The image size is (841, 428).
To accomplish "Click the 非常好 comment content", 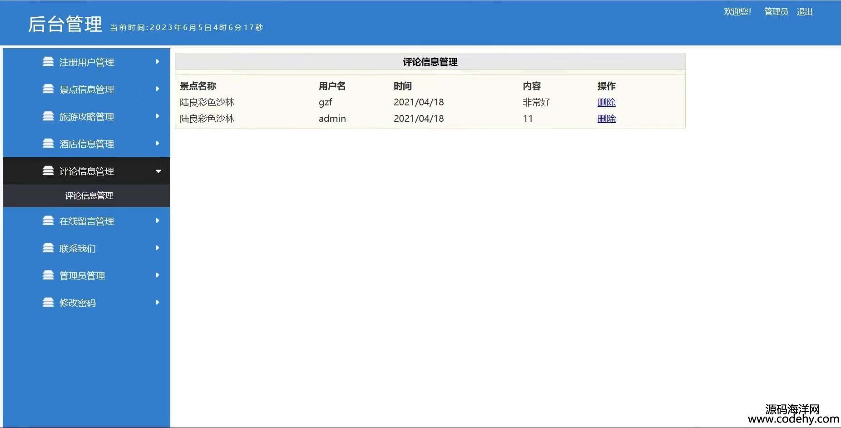I will coord(536,102).
